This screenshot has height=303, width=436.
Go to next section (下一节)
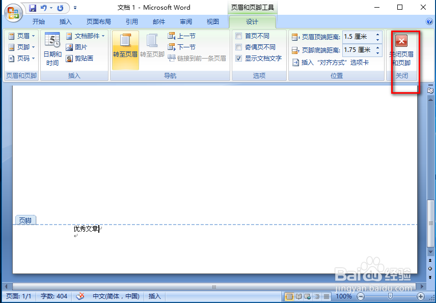(x=182, y=46)
